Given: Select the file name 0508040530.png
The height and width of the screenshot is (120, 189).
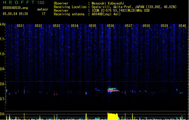Looking at the screenshot, I should [x=15, y=8].
